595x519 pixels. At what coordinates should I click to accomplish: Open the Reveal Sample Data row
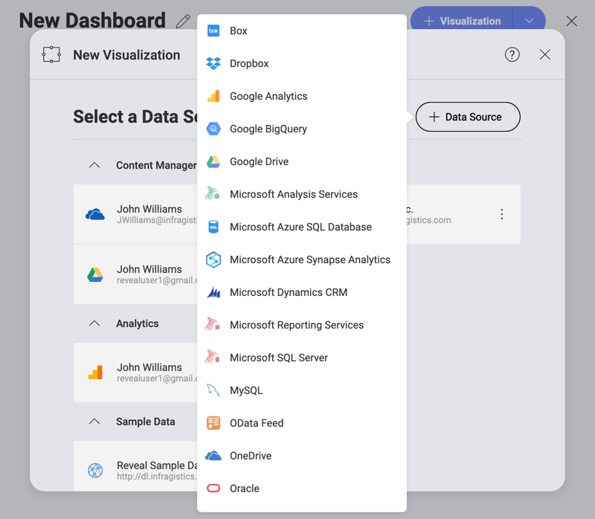(x=135, y=466)
